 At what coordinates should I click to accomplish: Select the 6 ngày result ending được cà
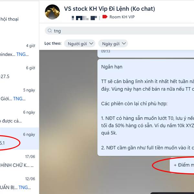pyautogui.click(x=19, y=116)
